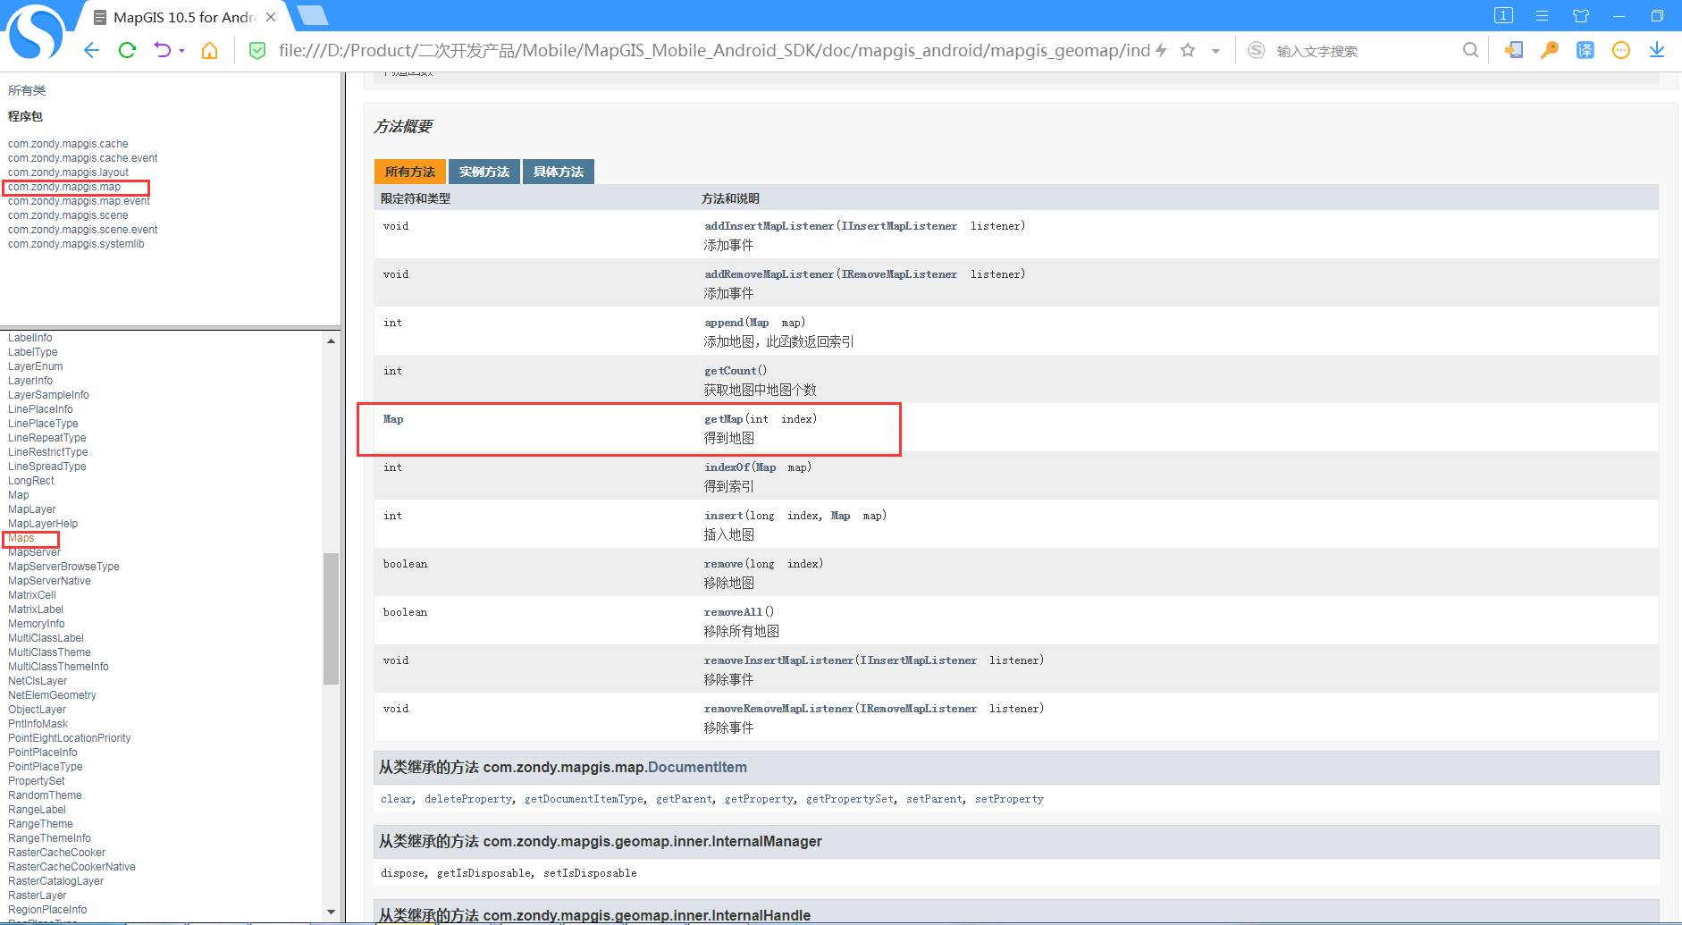Open package com.zondy.mapgis.map
1682x925 pixels.
click(x=64, y=187)
